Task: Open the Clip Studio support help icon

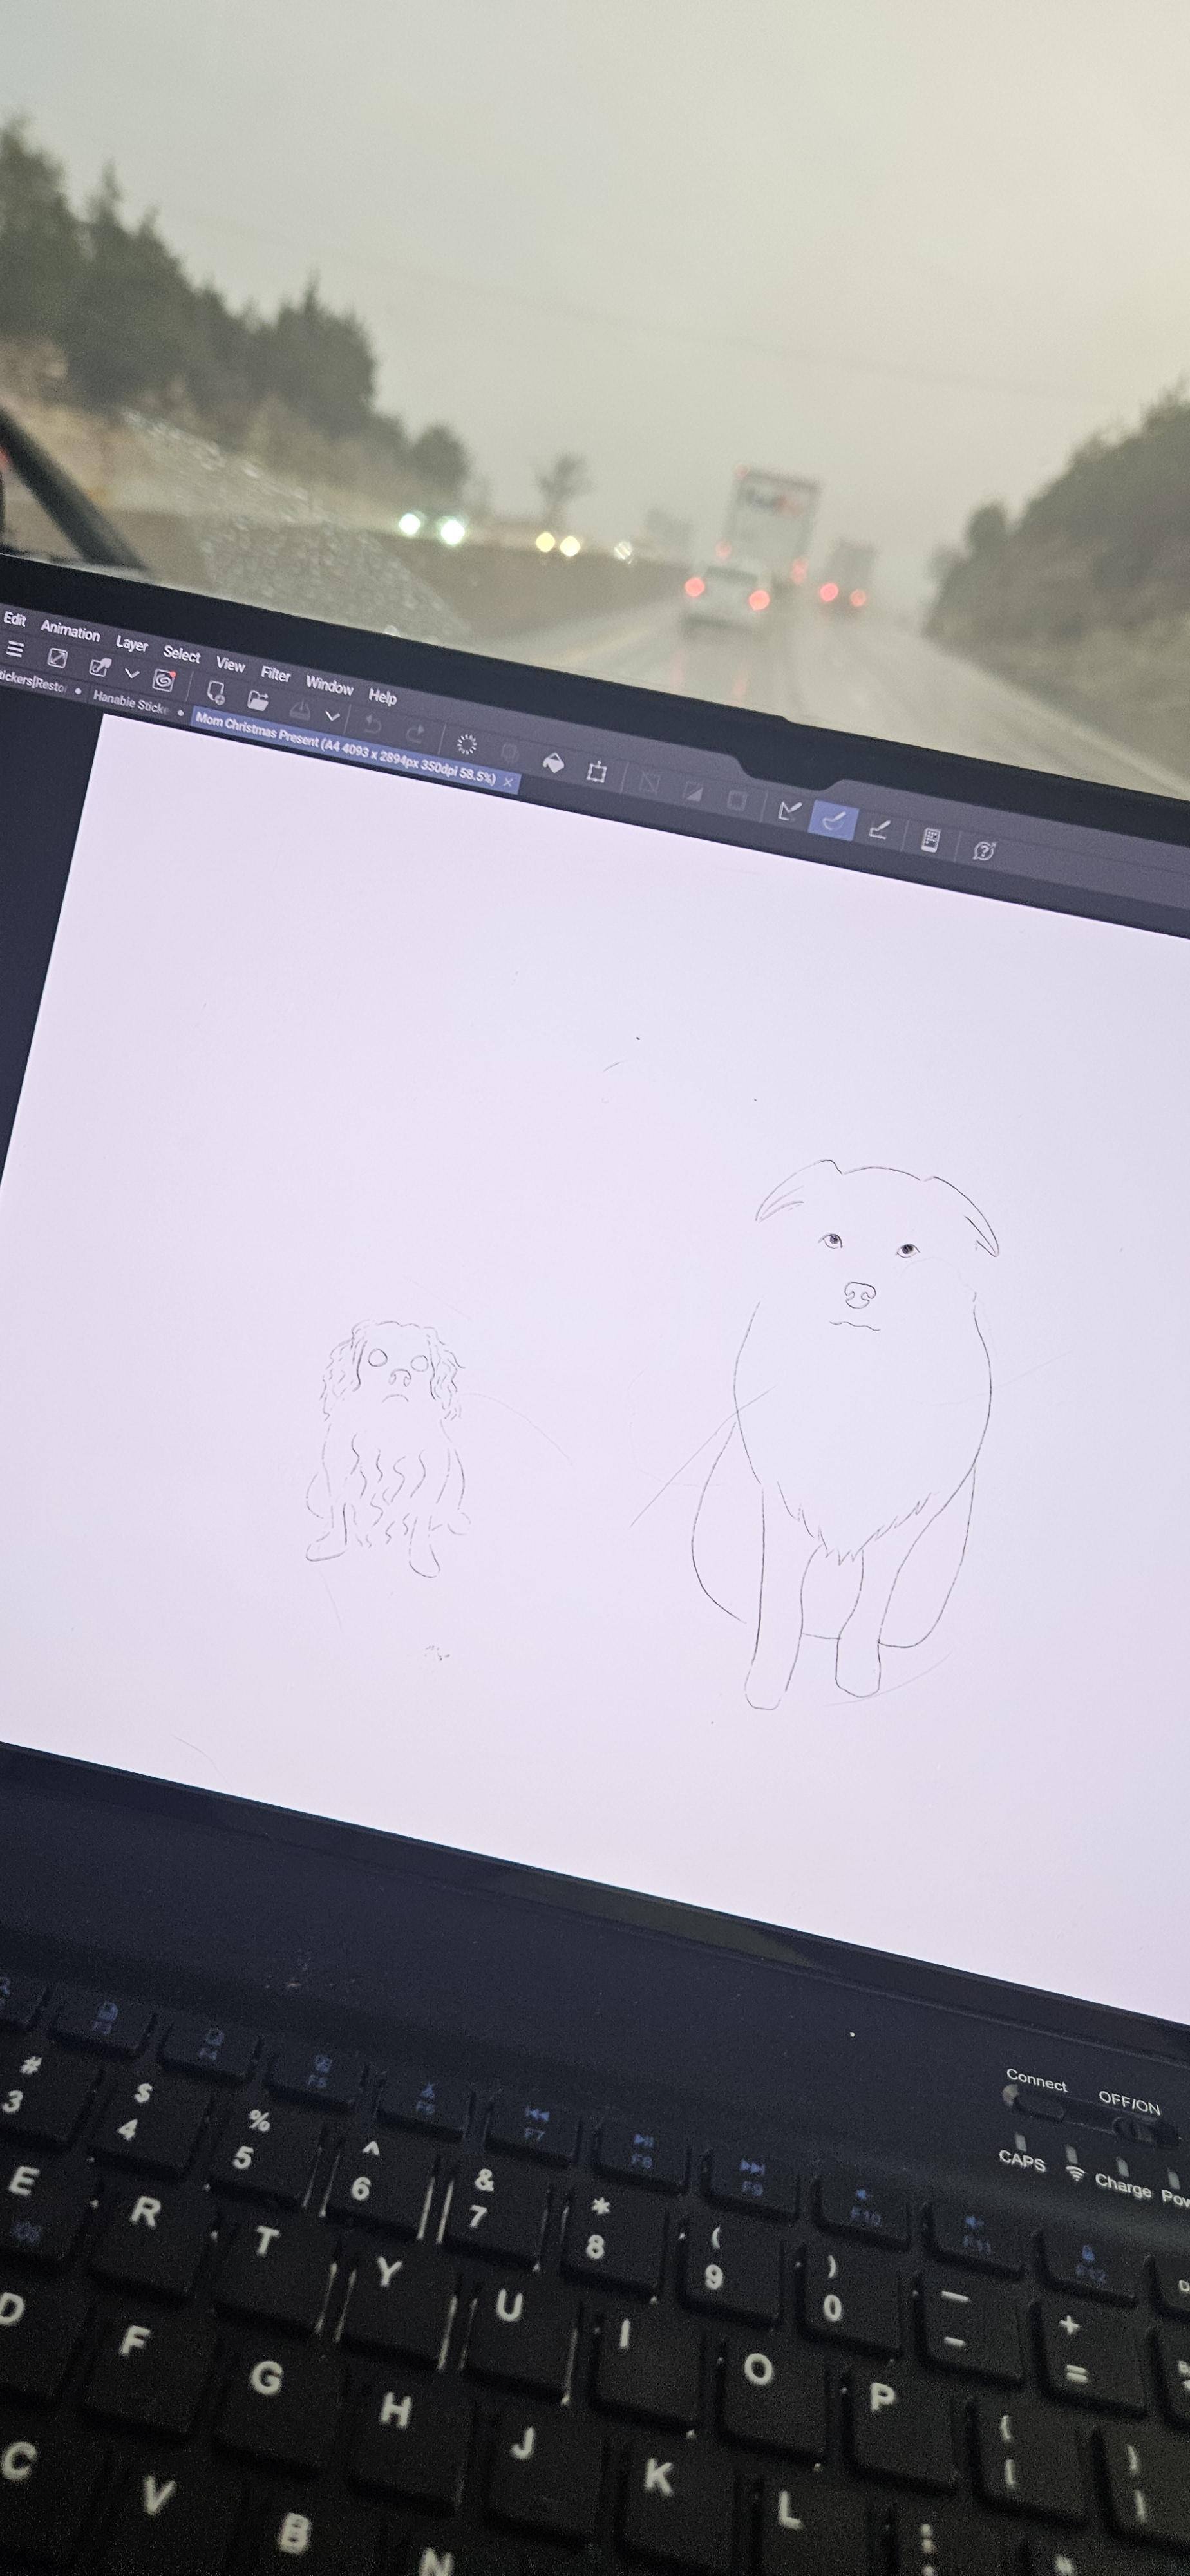Action: point(983,850)
